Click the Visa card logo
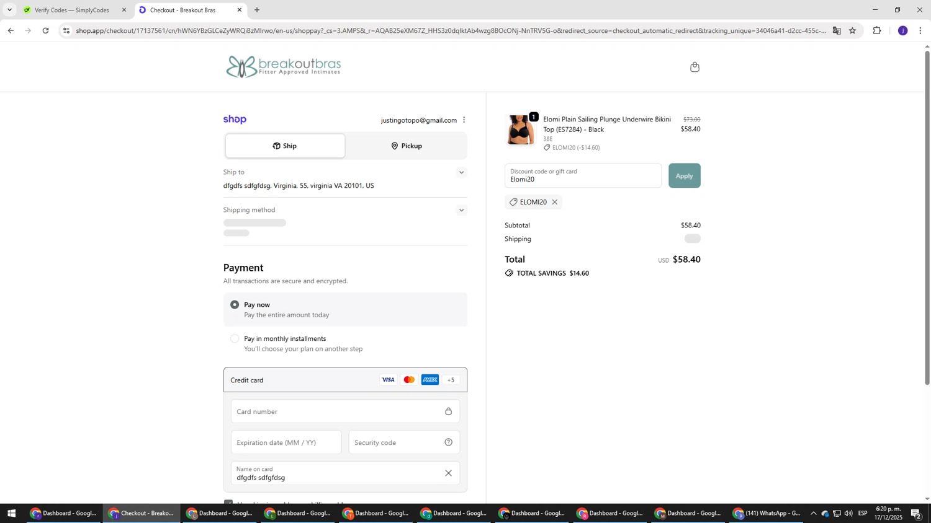The height and width of the screenshot is (523, 931). click(x=388, y=380)
